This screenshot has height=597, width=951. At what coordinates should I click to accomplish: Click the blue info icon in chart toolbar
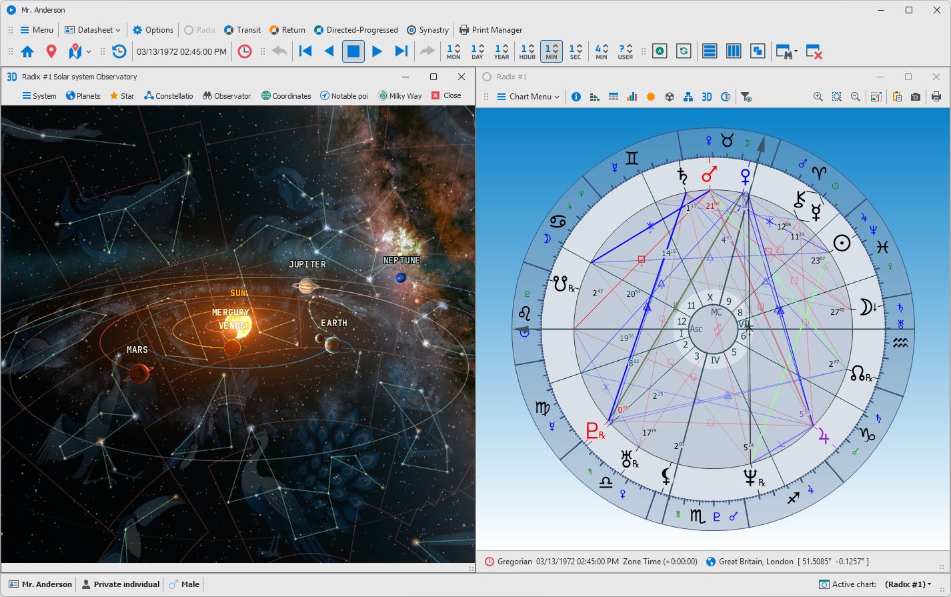click(x=576, y=97)
